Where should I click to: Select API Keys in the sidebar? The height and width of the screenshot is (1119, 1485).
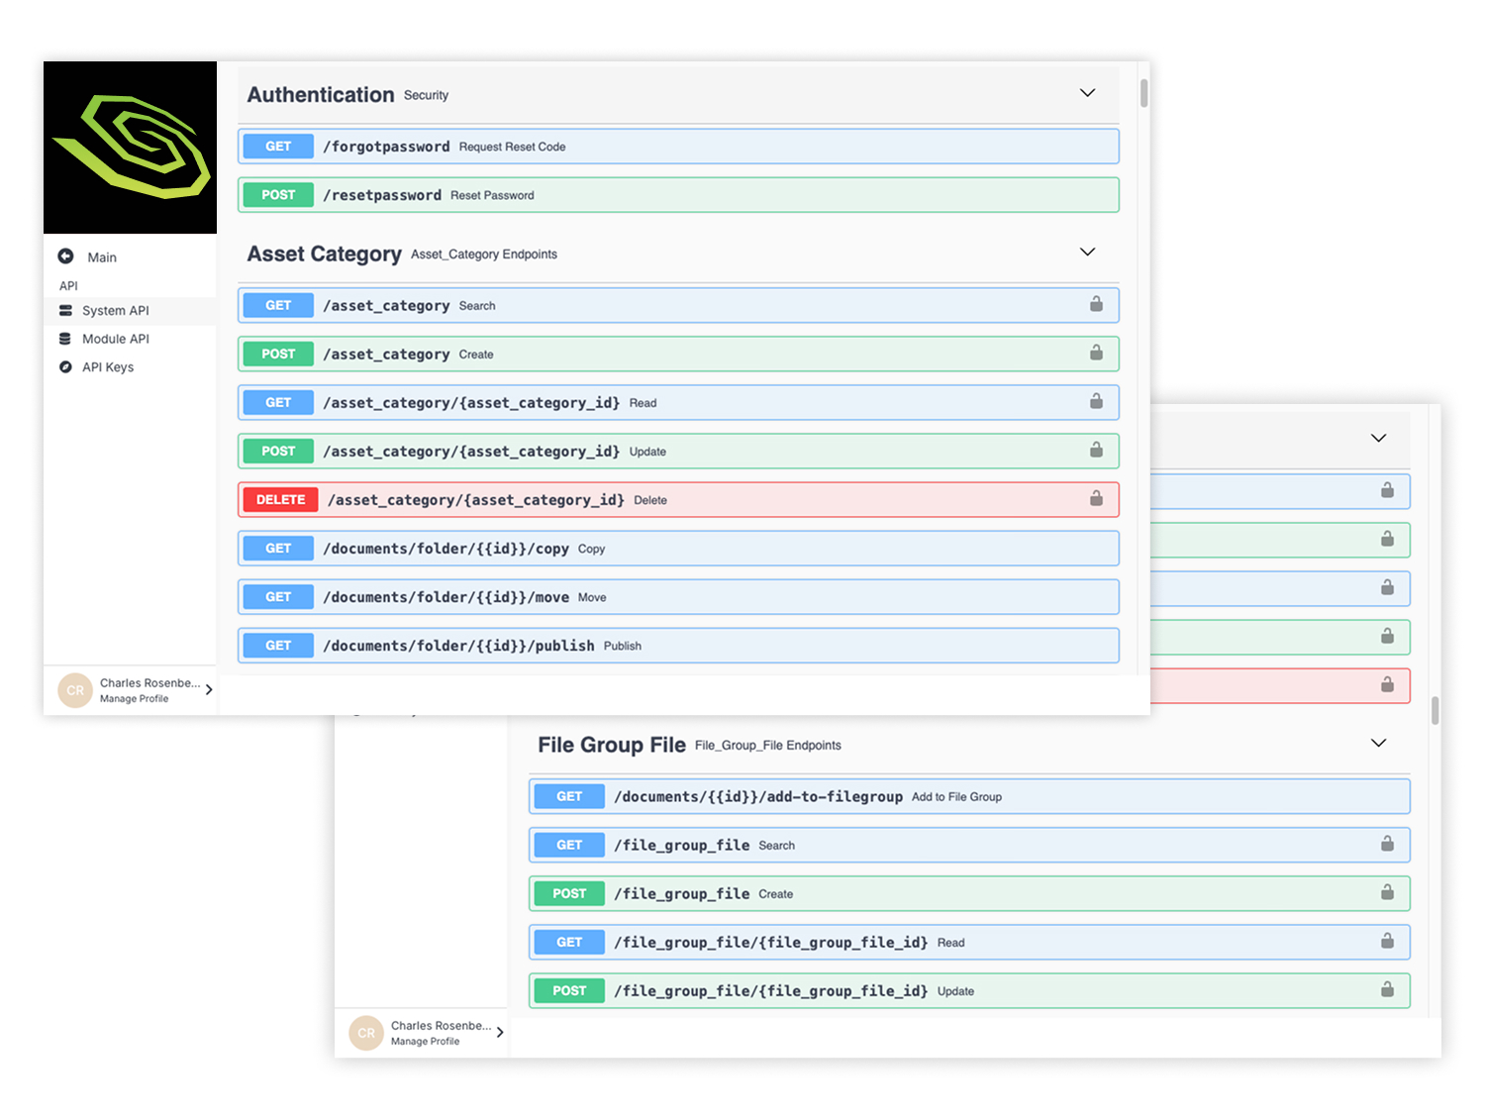click(x=108, y=367)
